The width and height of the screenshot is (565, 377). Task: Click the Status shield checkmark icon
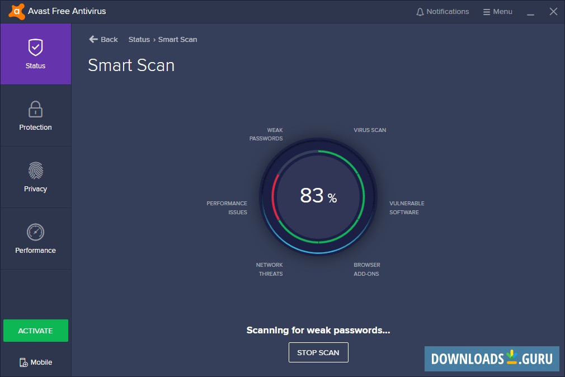pos(35,48)
